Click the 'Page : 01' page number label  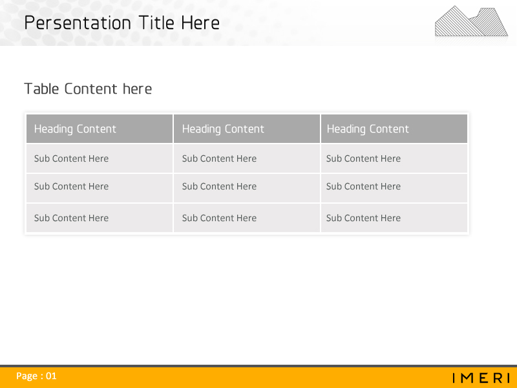click(x=36, y=376)
